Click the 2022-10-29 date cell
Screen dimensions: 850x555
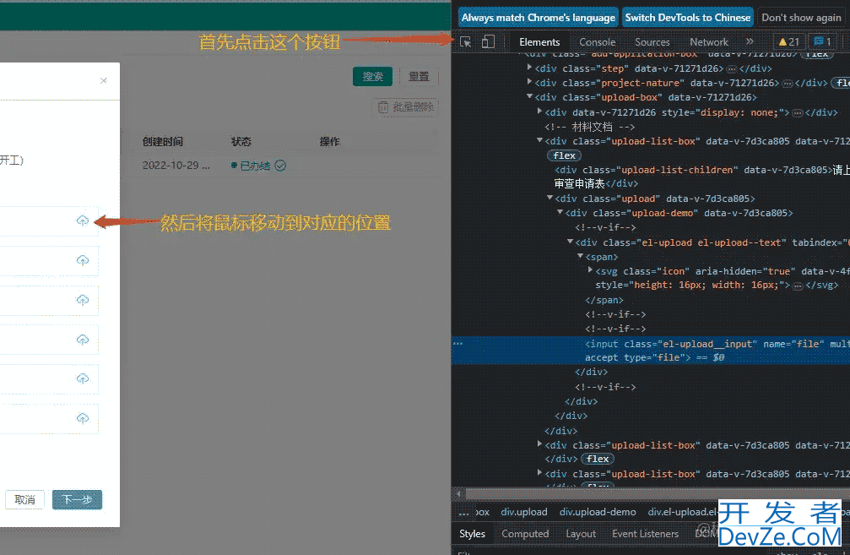point(176,166)
